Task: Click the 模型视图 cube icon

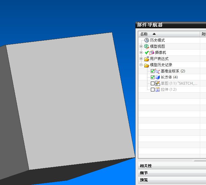Action: (146, 46)
